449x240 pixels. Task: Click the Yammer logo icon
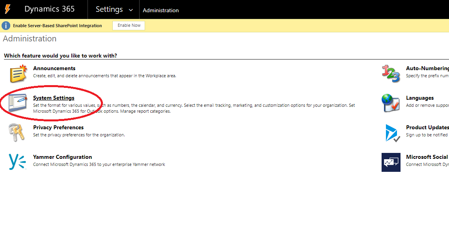(17, 162)
